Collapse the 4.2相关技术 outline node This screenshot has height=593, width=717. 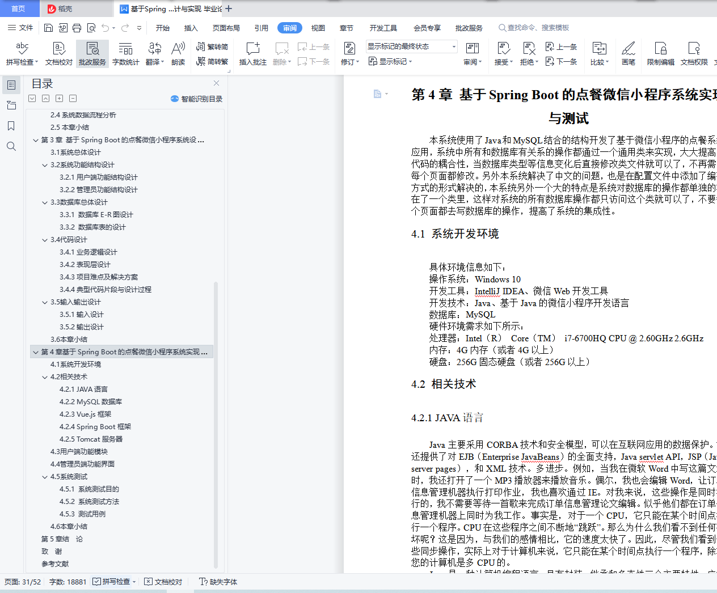tap(45, 377)
